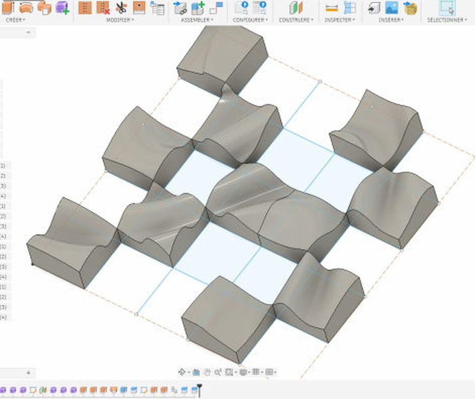Image resolution: width=475 pixels, height=399 pixels.
Task: Click the Look At icon in navigation bar
Action: click(196, 372)
